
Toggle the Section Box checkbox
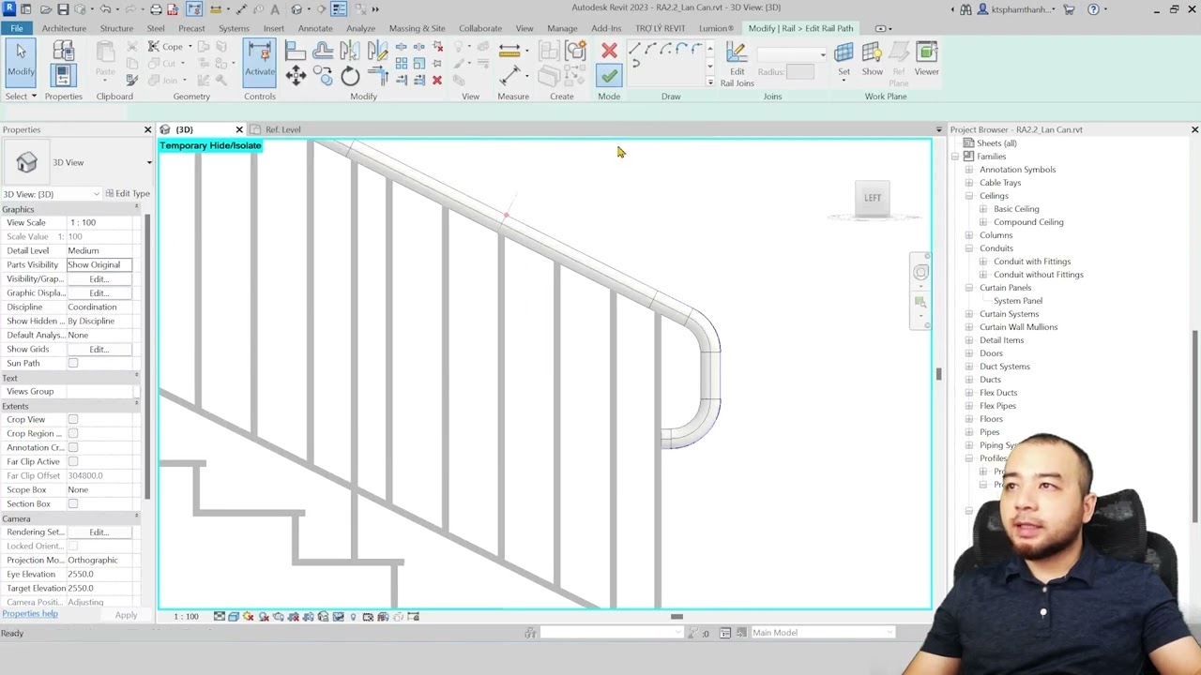pos(73,503)
